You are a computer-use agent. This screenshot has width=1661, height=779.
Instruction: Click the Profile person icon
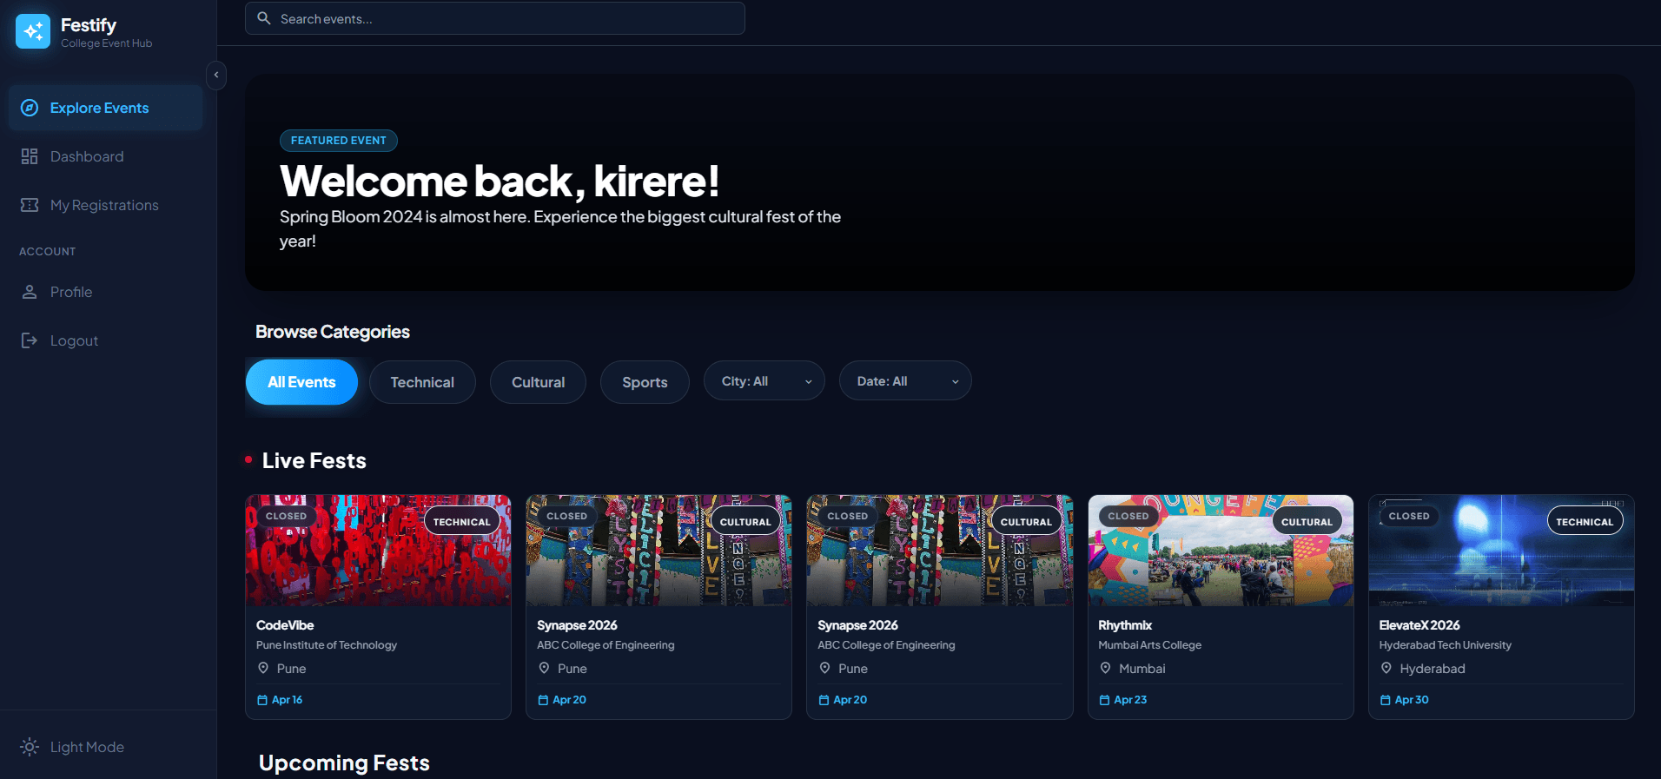point(30,292)
